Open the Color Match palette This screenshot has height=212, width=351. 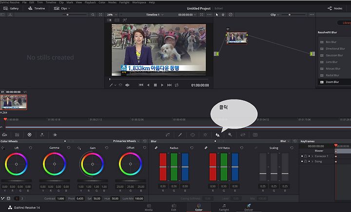click(x=17, y=135)
